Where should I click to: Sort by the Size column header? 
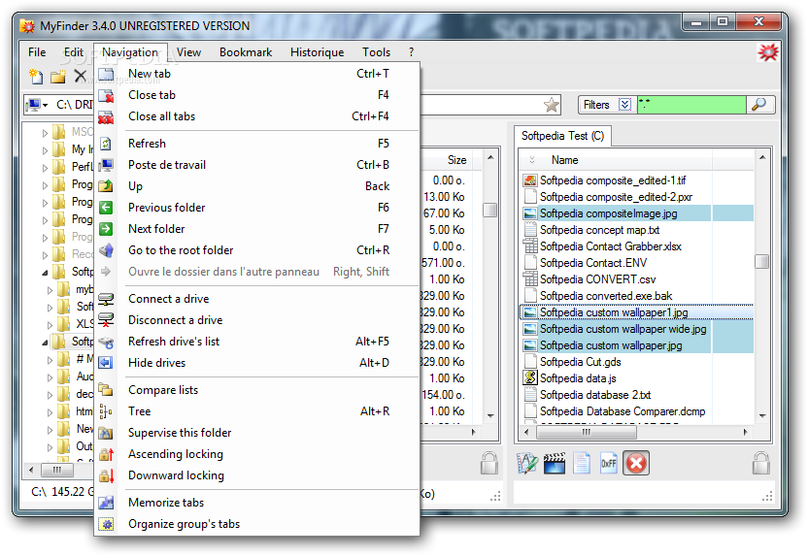[457, 160]
